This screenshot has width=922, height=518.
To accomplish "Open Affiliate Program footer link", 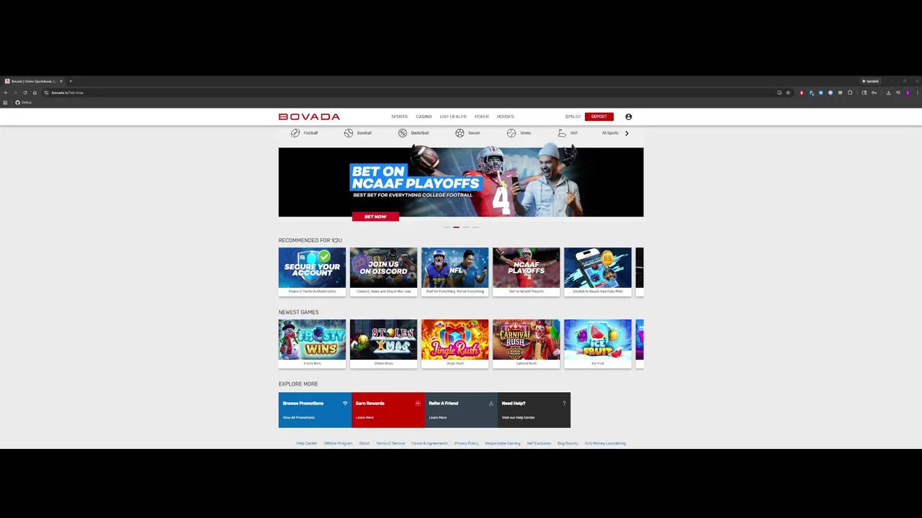I will (338, 443).
